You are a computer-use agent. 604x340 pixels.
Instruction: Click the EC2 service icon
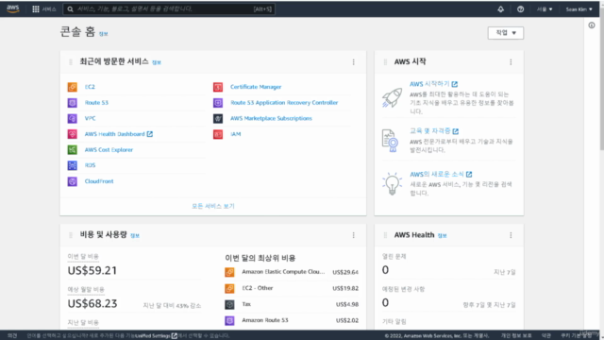[x=73, y=87]
